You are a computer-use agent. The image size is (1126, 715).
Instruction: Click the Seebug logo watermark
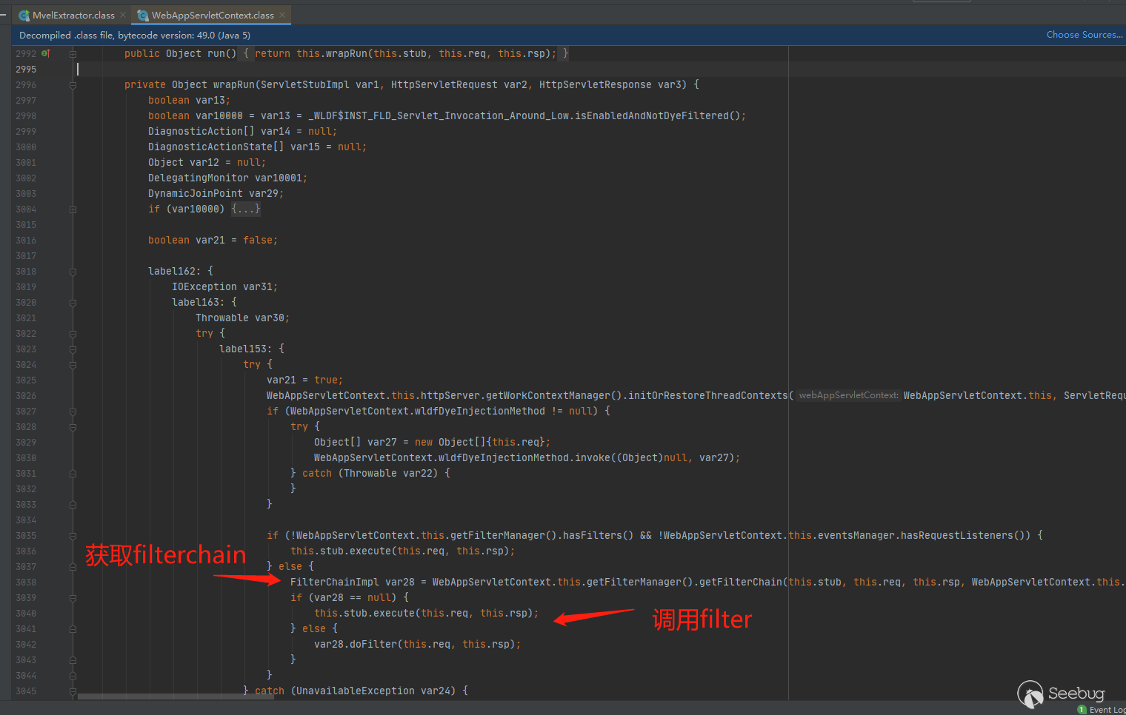coord(1061,694)
